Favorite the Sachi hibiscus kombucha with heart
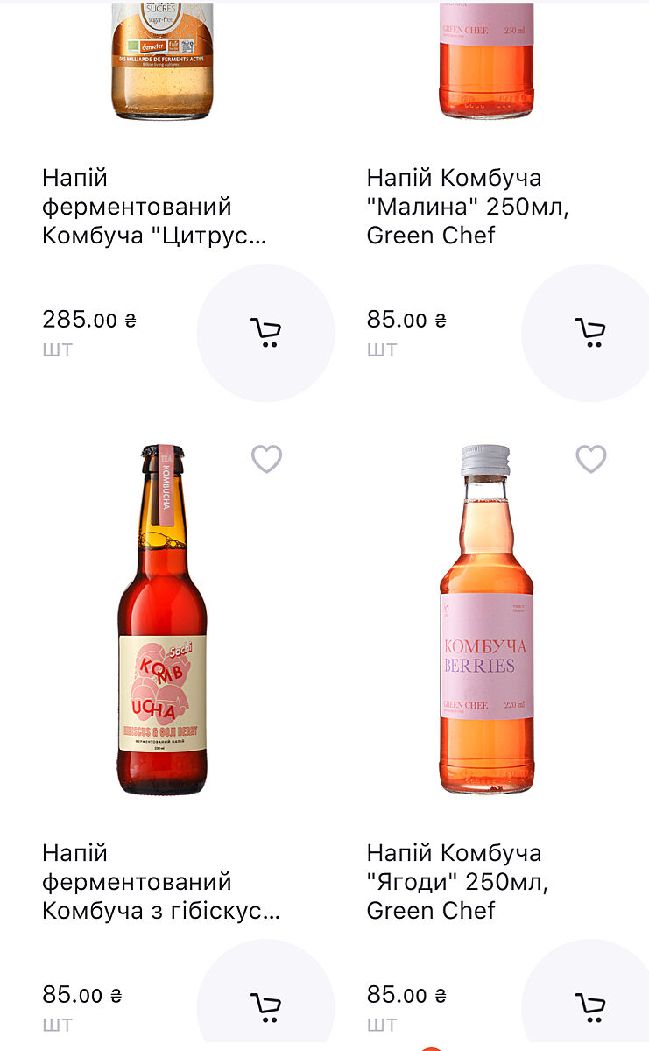This screenshot has height=1051, width=649. pyautogui.click(x=266, y=459)
